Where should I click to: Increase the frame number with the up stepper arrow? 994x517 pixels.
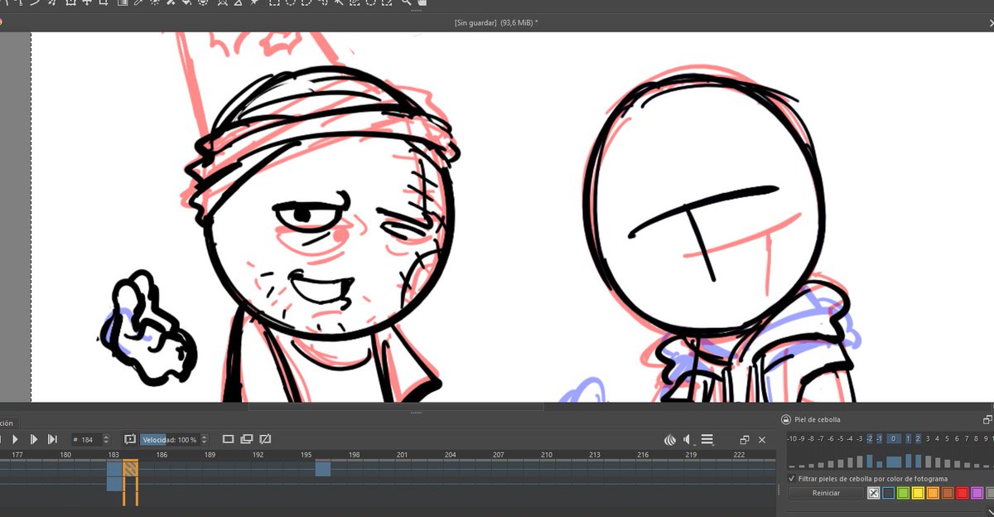coord(106,437)
